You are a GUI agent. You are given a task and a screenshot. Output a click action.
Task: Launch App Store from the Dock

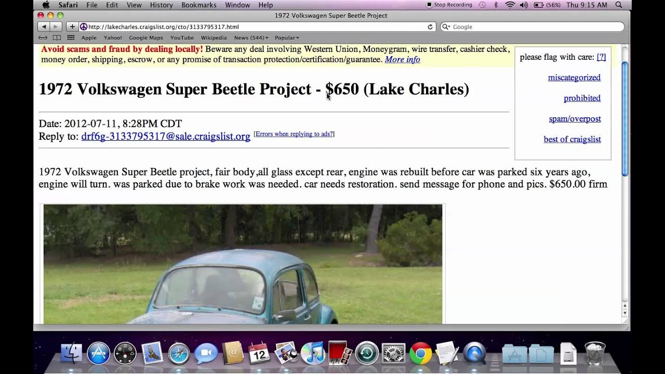[x=98, y=354]
